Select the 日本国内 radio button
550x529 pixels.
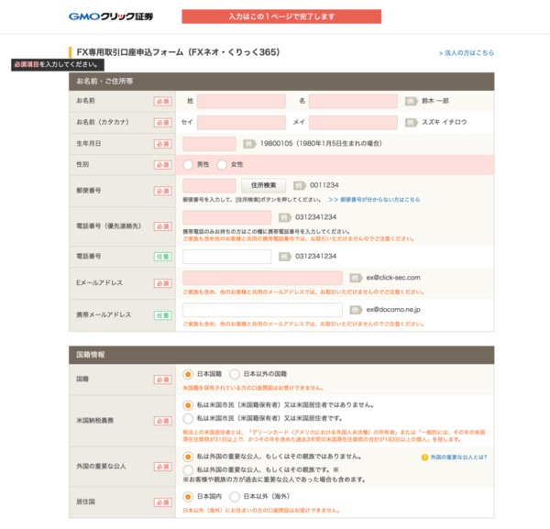188,497
